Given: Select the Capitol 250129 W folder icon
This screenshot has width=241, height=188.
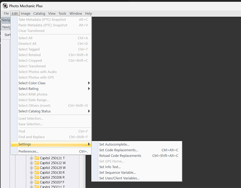Looking at the screenshot, I should (37, 168).
